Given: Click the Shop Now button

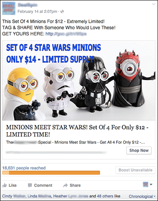Looking at the screenshot, I should coord(139,150).
